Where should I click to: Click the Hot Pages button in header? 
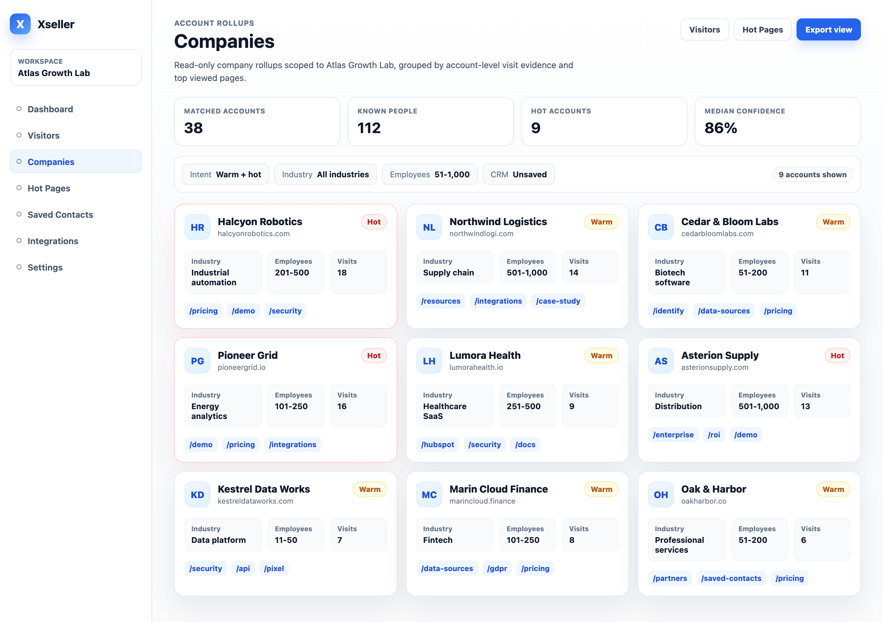pos(762,30)
